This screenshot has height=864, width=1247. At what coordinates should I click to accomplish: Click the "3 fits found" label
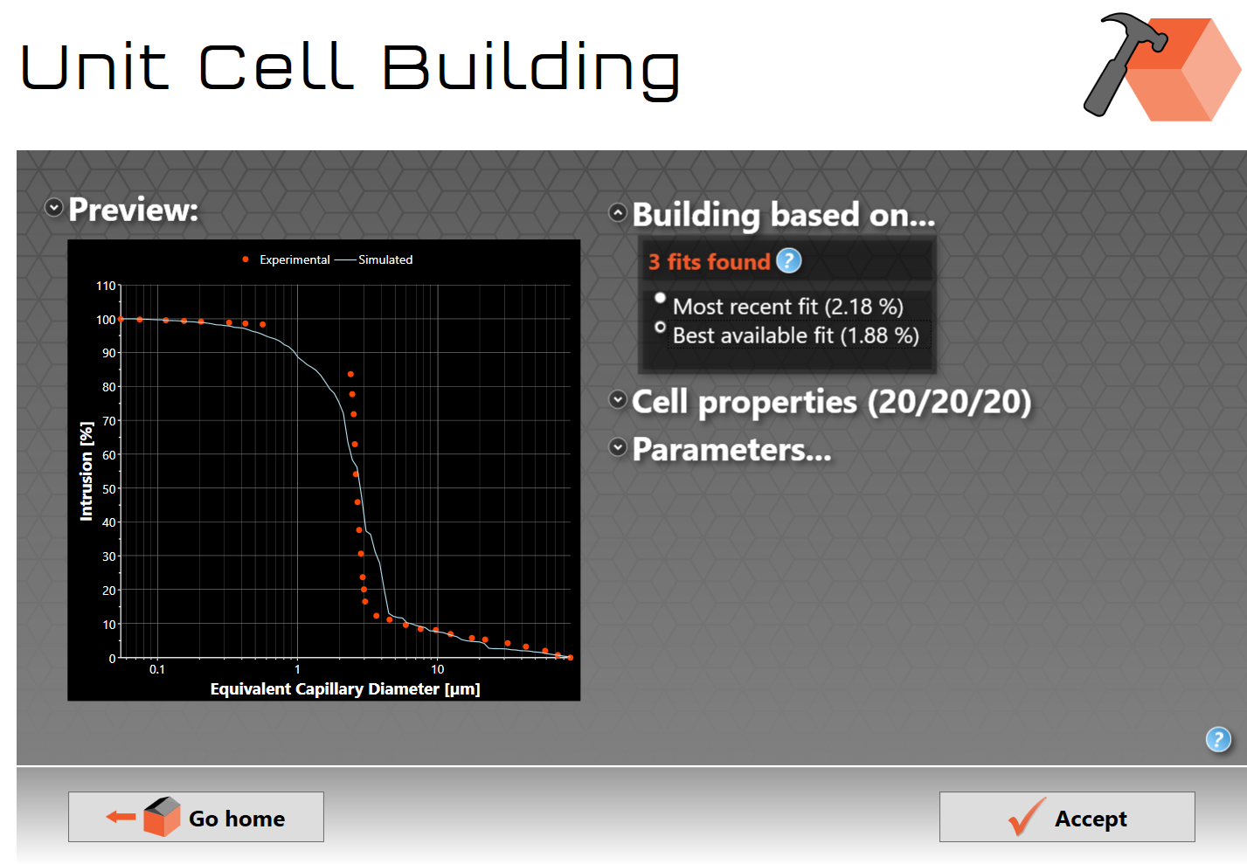709,262
